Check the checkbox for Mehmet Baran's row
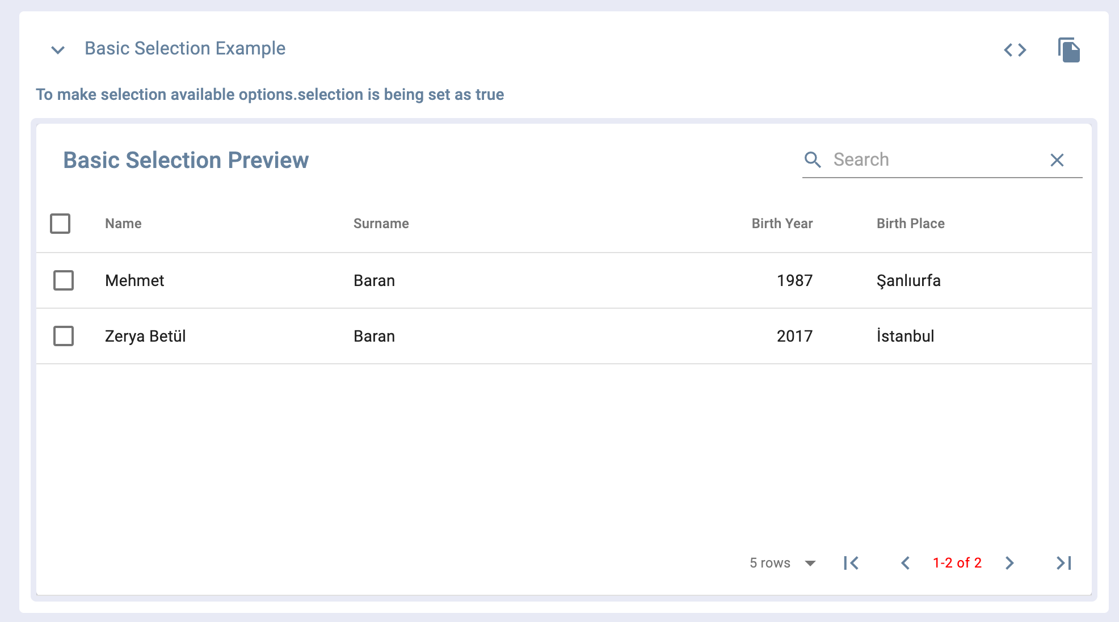Screen dimensions: 1119x622 (x=62, y=280)
